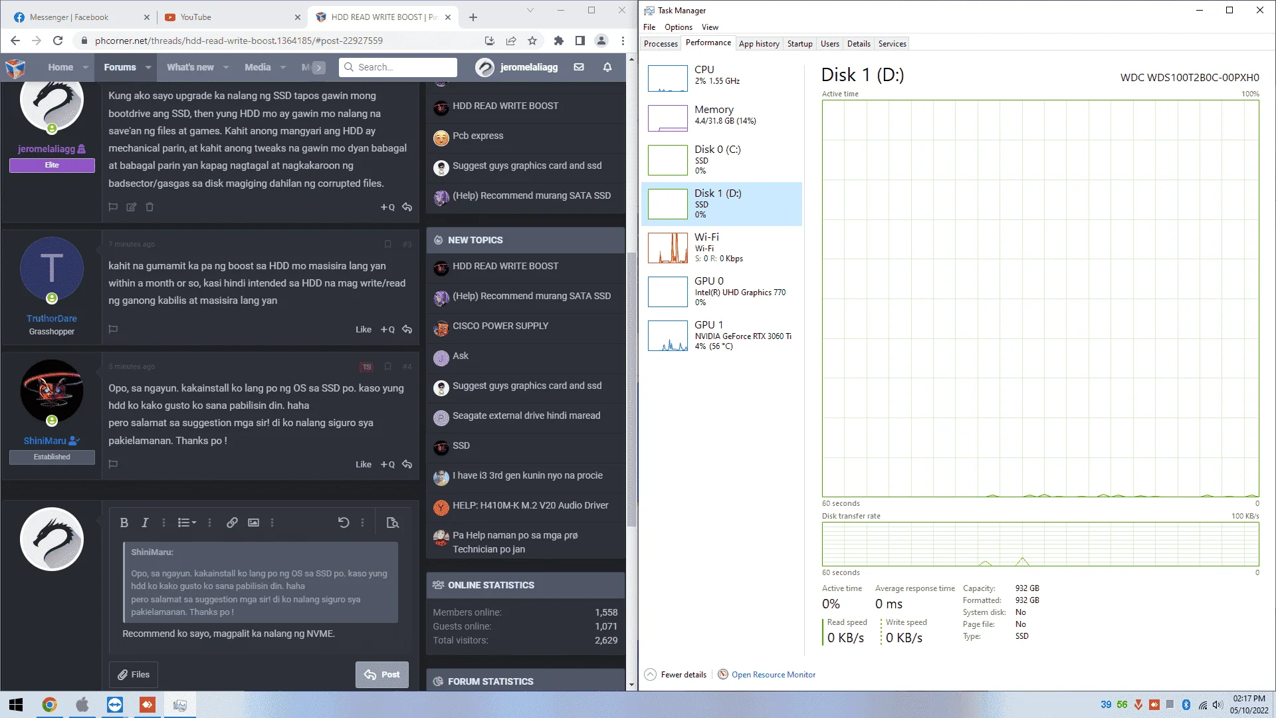Delete jeromelaliagg's post trash icon
The image size is (1276, 718).
(150, 207)
